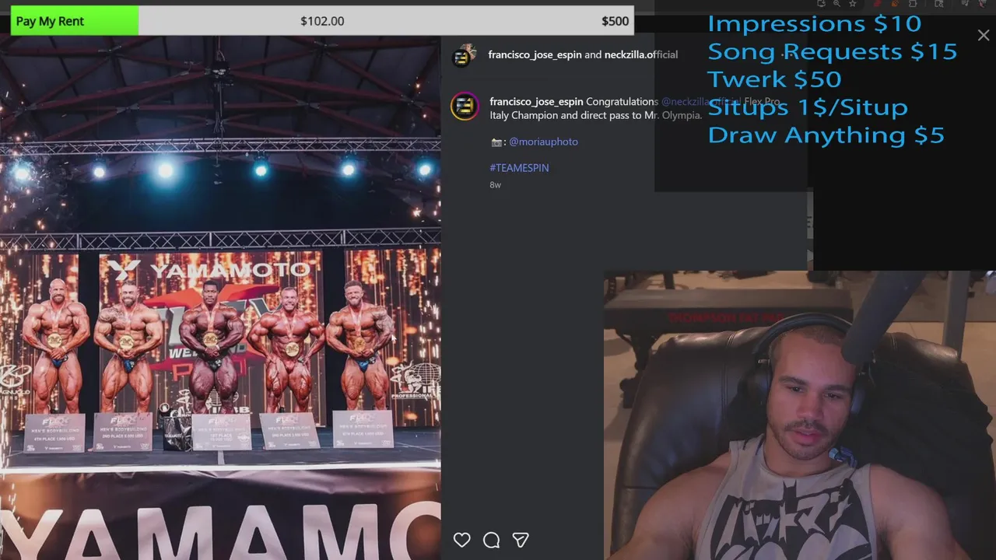The height and width of the screenshot is (560, 996).
Task: Click the header profile avatar pair
Action: (465, 55)
